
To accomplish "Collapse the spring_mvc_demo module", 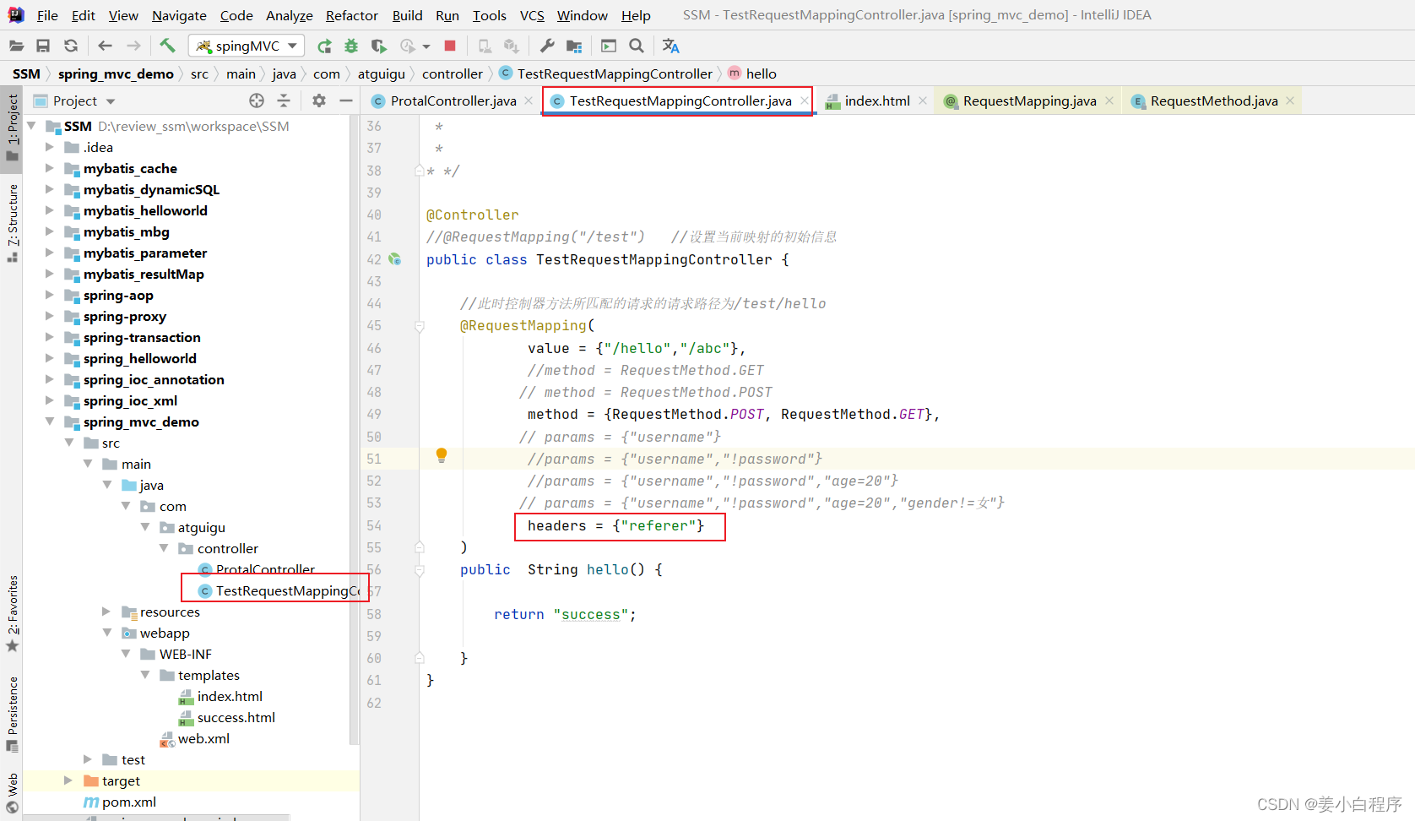I will click(x=49, y=421).
